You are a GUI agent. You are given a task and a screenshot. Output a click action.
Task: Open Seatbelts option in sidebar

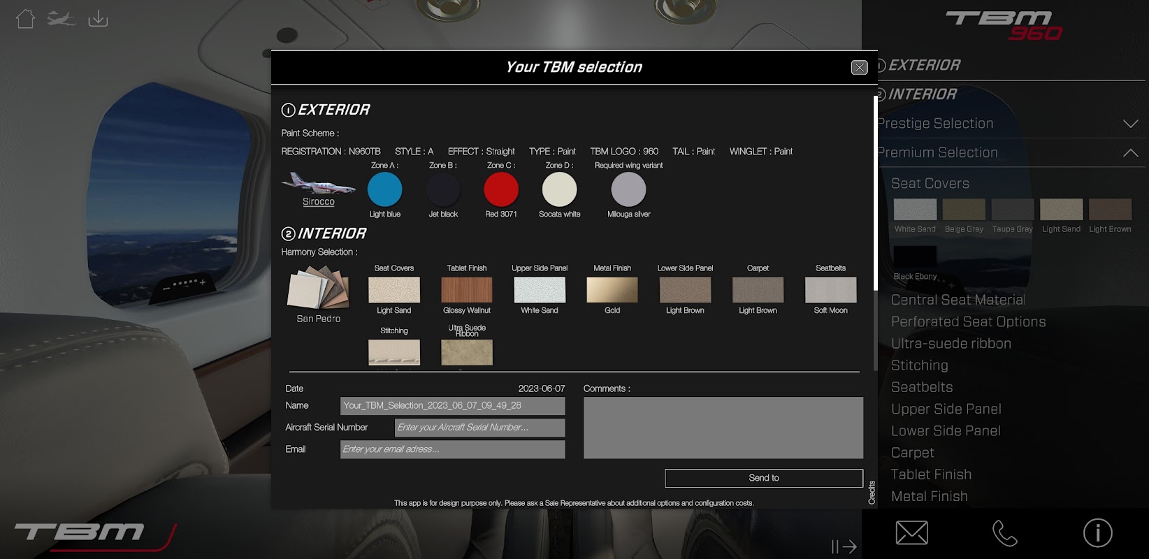tap(922, 387)
